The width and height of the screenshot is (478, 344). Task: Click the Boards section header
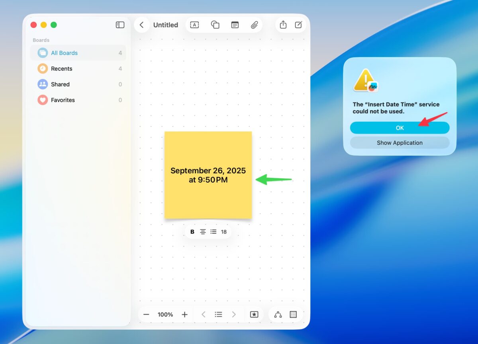point(41,40)
